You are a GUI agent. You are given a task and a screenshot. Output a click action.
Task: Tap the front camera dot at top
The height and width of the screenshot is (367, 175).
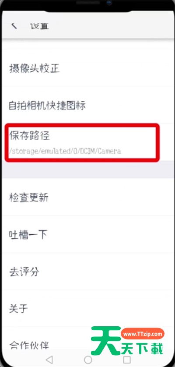coord(109,3)
